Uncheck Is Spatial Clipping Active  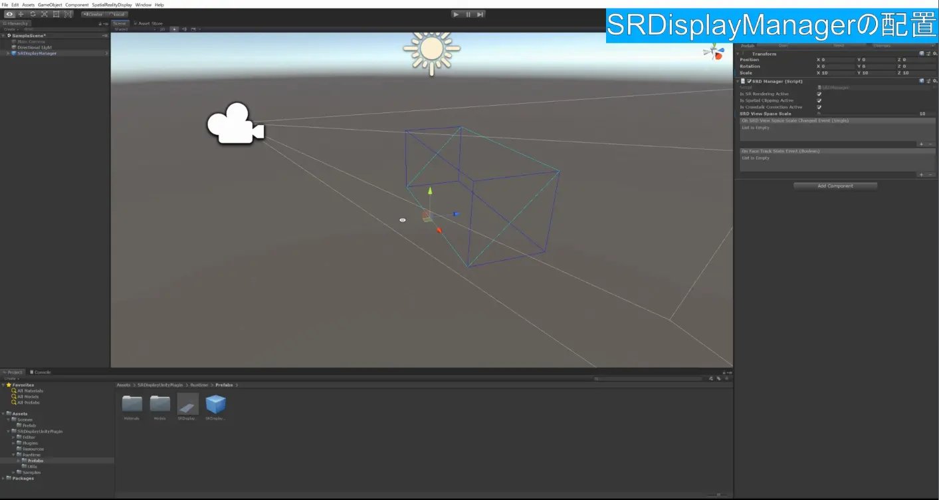tap(819, 100)
